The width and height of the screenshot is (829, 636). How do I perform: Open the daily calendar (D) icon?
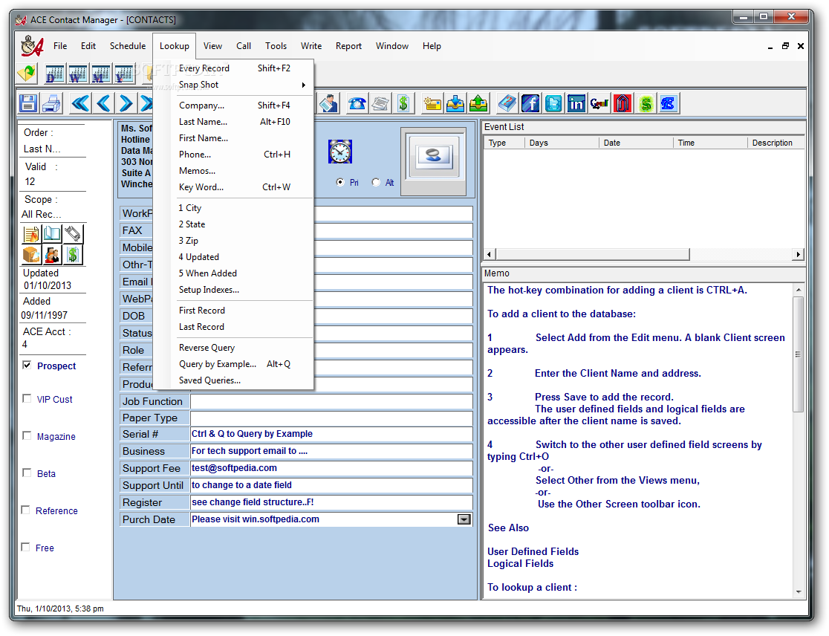coord(54,74)
